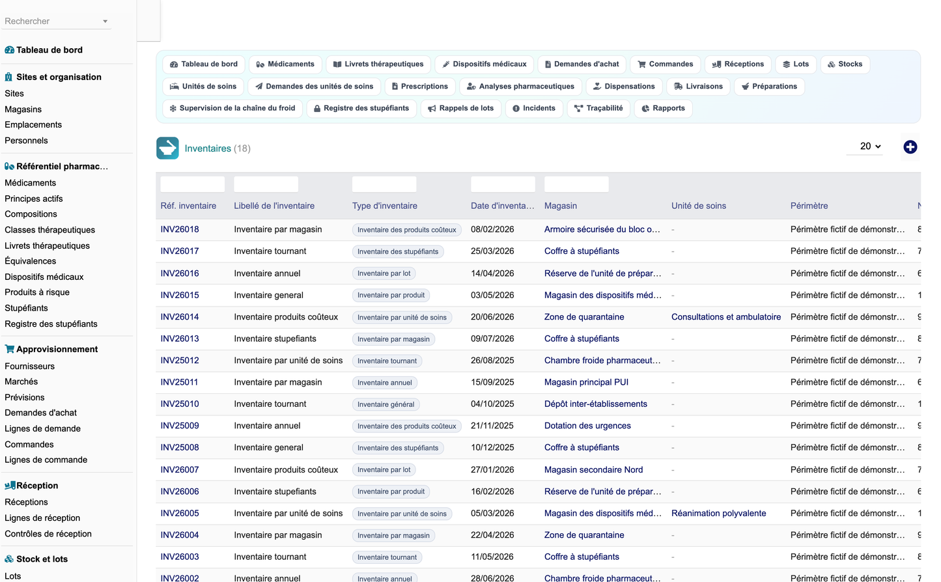
Task: Click Produits à risque in sidebar
Action: tap(37, 292)
